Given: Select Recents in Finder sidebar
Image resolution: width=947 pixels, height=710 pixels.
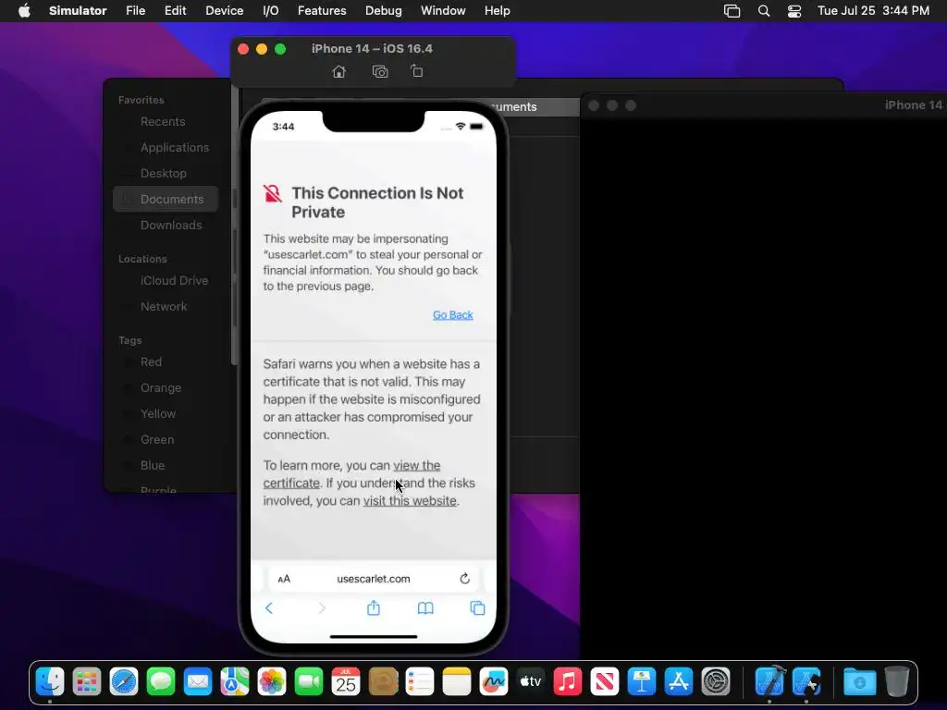Looking at the screenshot, I should click(163, 121).
